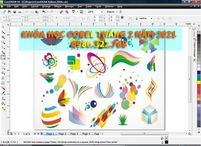The image size is (201, 146).
Task: Open the Snap to dropdown
Action: click(117, 12)
